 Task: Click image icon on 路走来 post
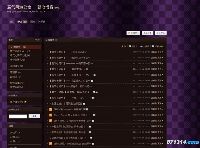pos(94,92)
